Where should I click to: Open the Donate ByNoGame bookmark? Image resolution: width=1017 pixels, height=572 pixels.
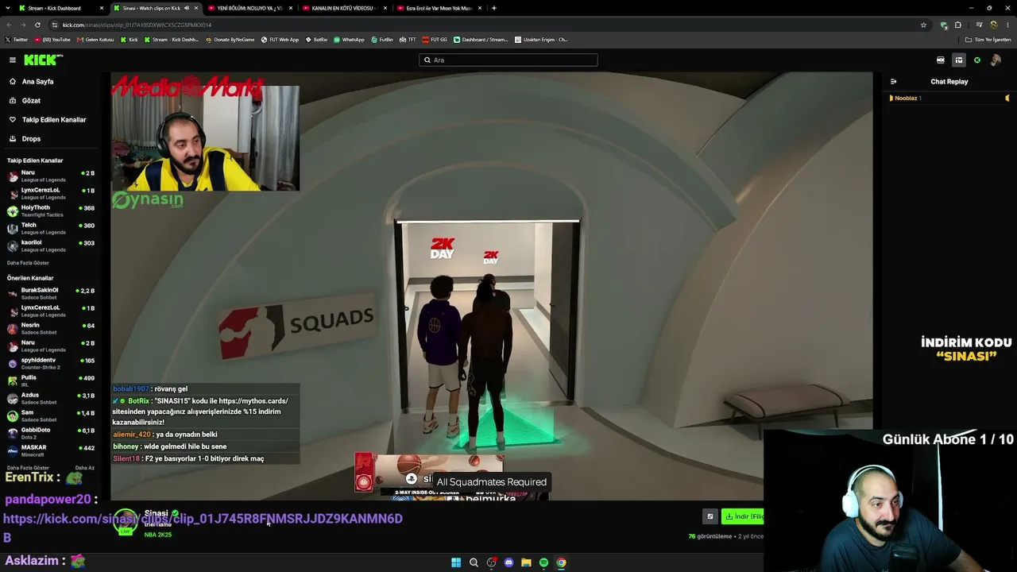point(230,40)
